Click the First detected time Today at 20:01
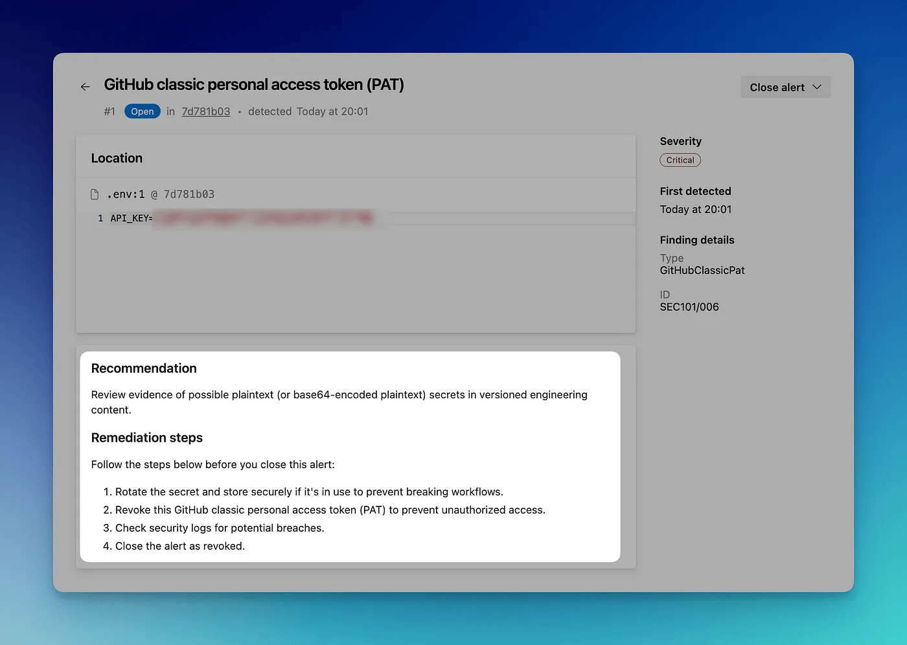 click(695, 209)
